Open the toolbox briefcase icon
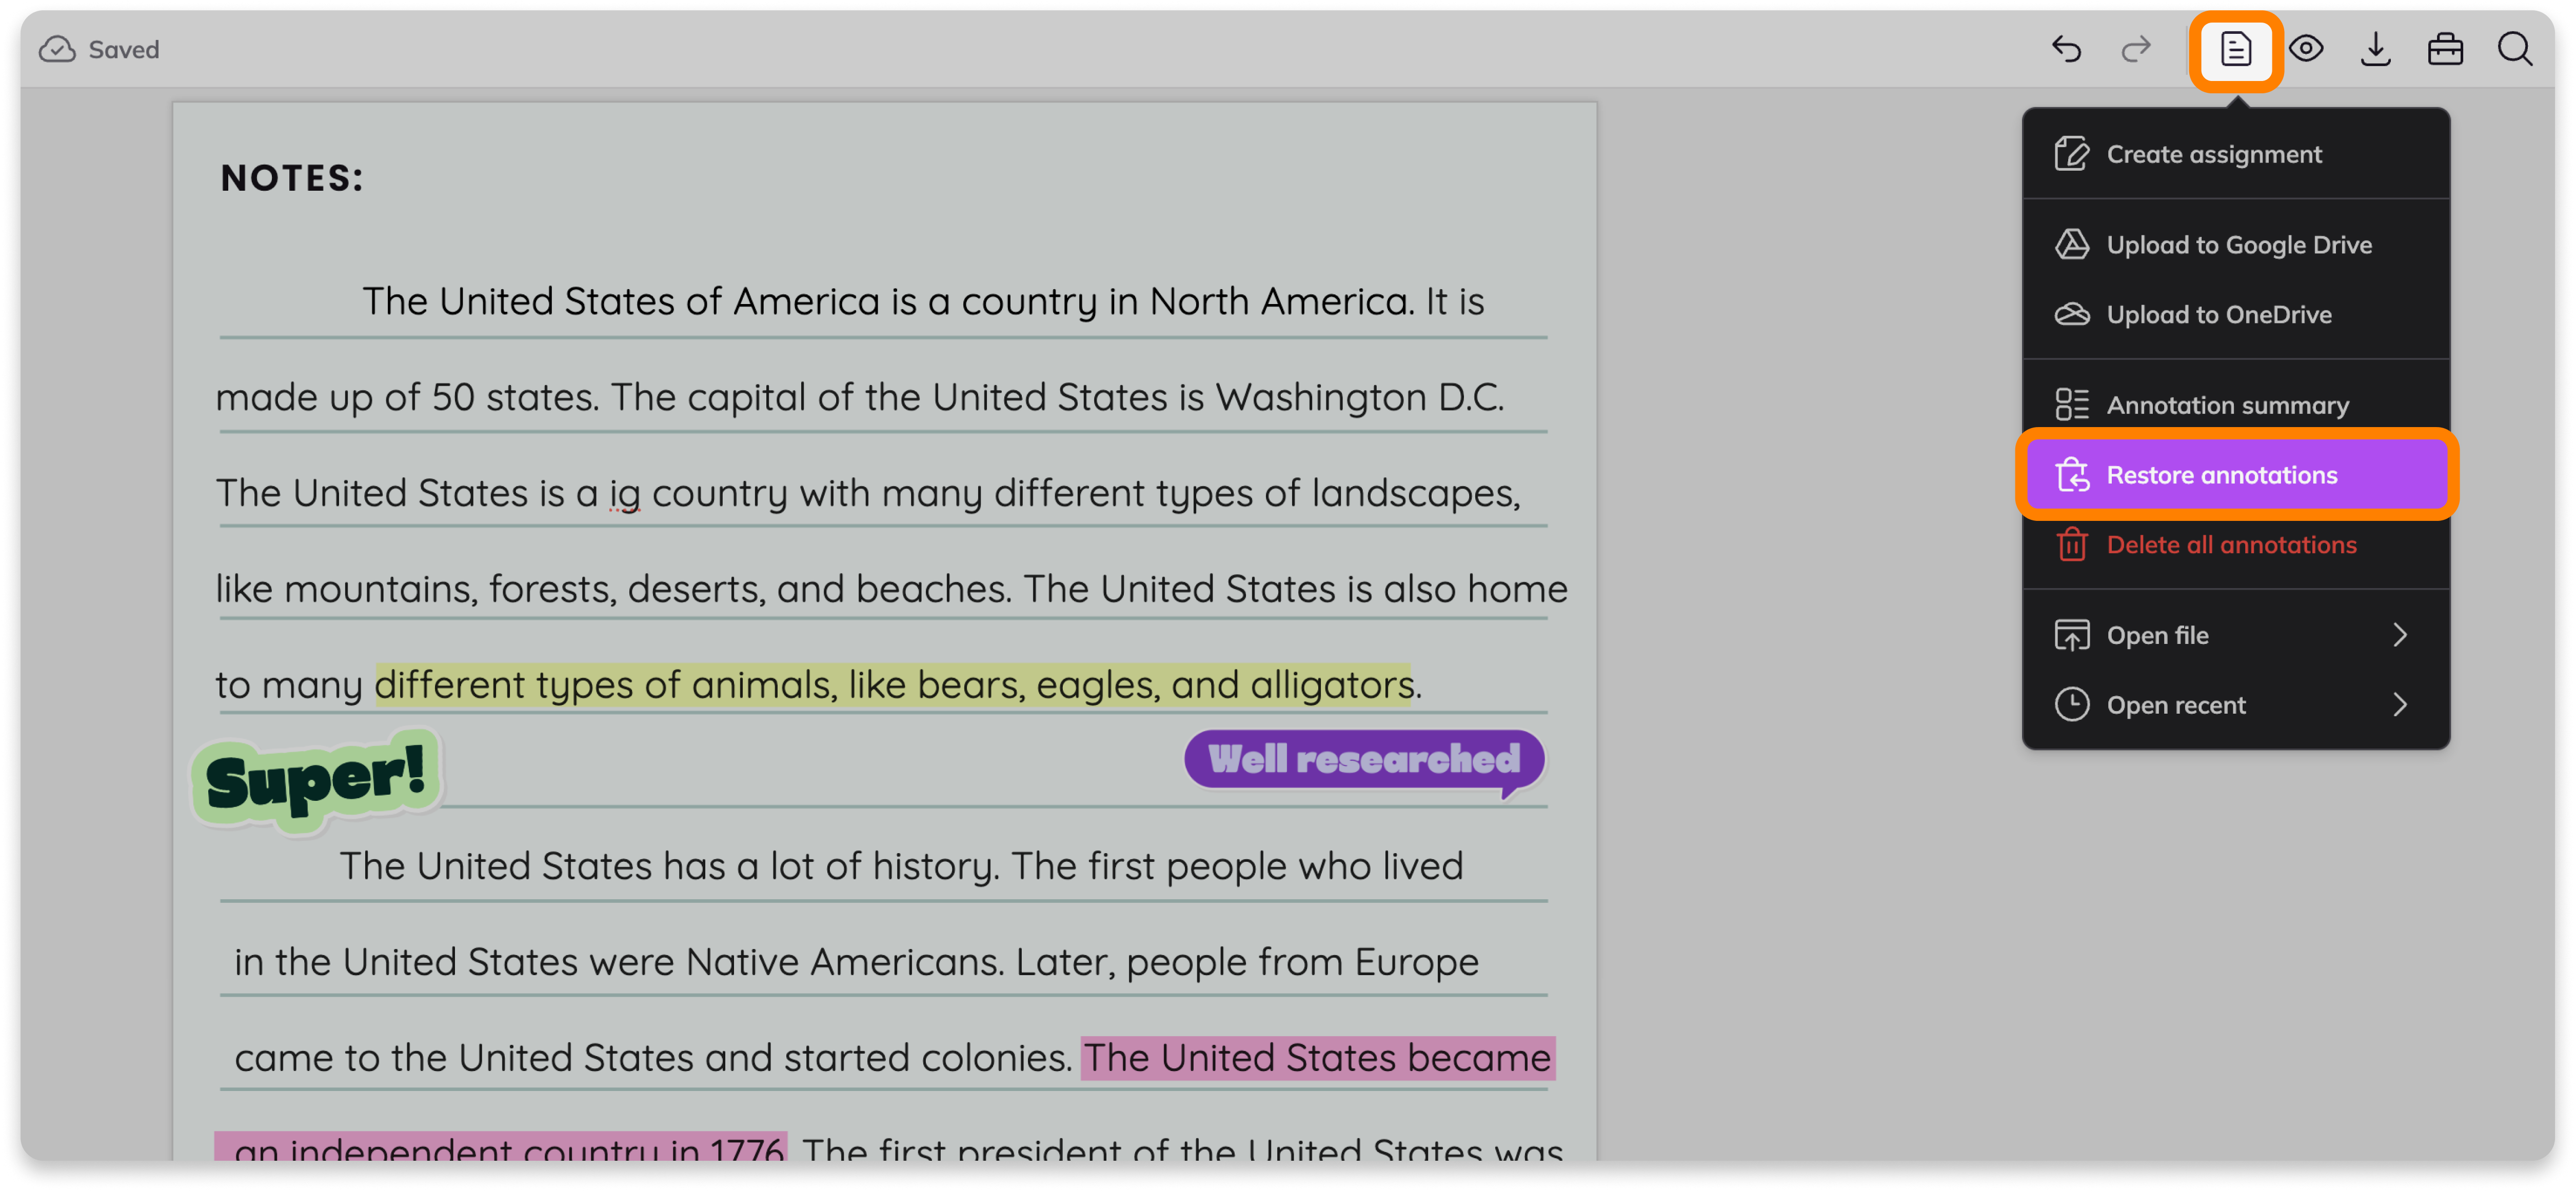 (x=2445, y=49)
